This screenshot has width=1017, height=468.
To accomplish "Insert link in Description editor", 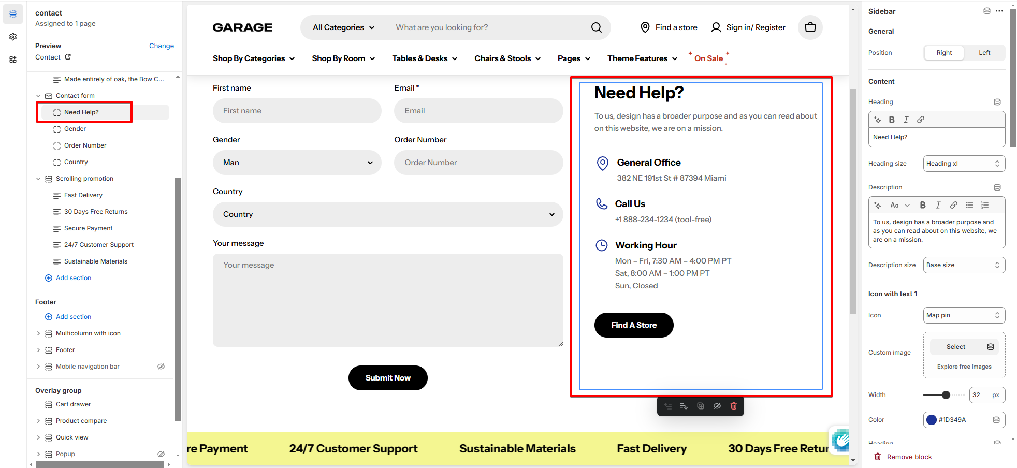I will (x=954, y=205).
